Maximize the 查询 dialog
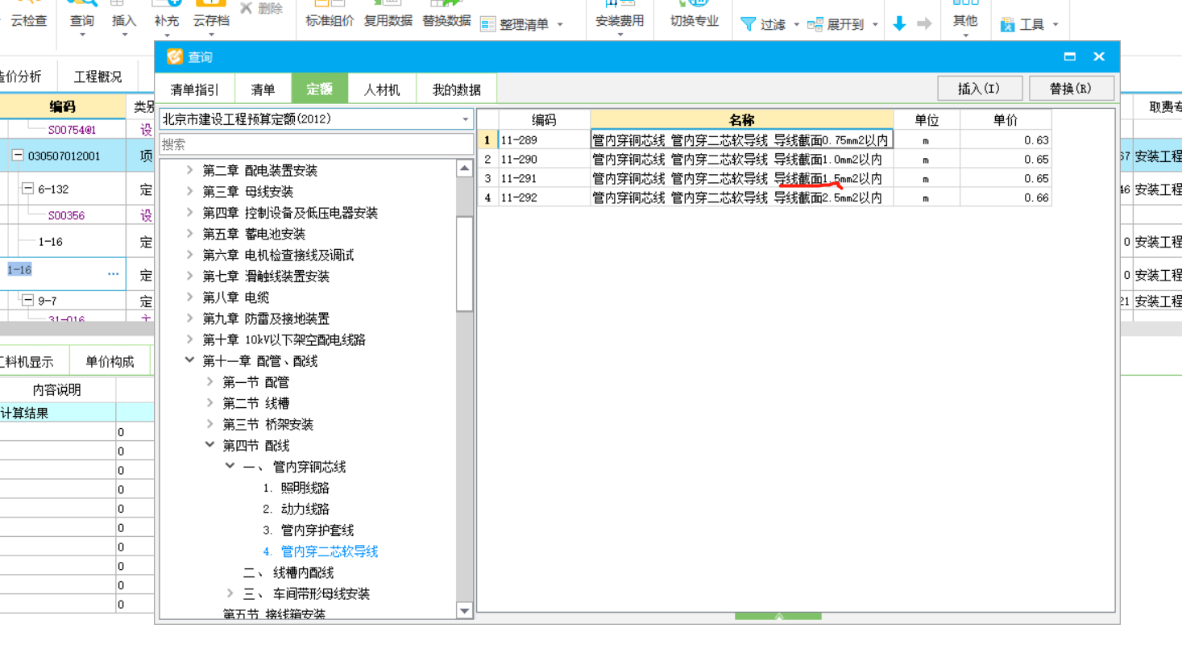Screen dimensions: 1182x653 (x=1070, y=56)
